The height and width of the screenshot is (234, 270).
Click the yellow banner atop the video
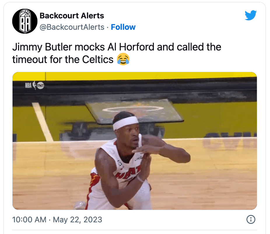pos(135,76)
